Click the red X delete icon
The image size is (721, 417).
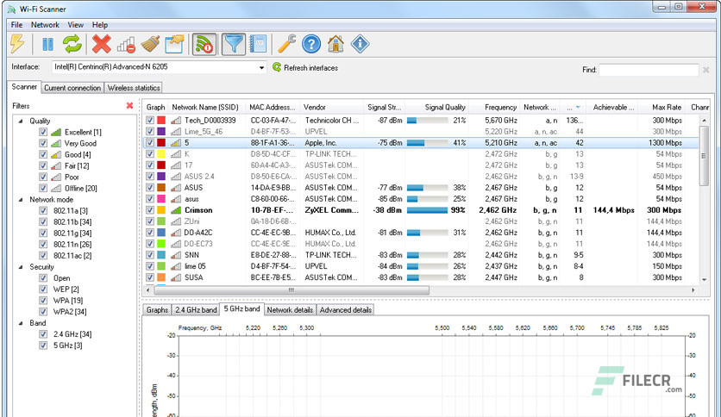click(x=101, y=44)
